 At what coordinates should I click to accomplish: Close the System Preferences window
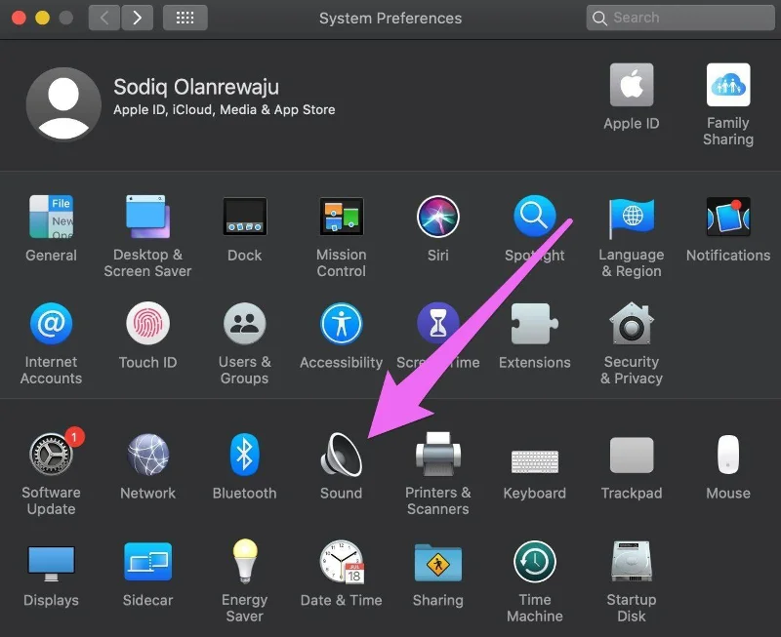coord(19,18)
